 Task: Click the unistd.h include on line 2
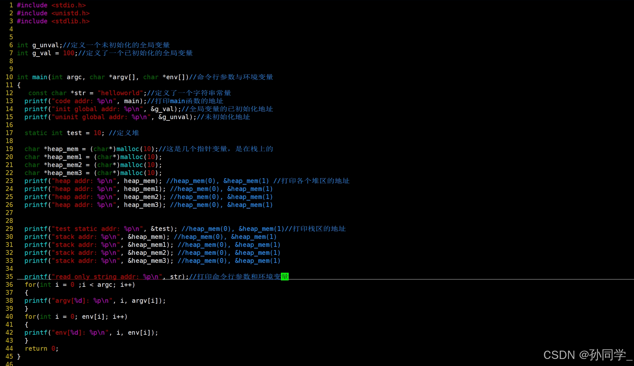[x=70, y=13]
